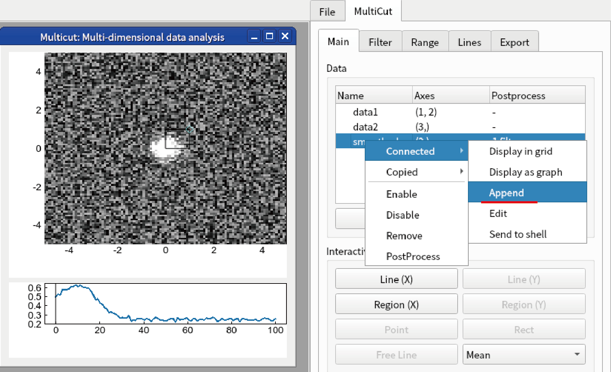Open the Filter tab
This screenshot has width=611, height=372.
click(380, 42)
